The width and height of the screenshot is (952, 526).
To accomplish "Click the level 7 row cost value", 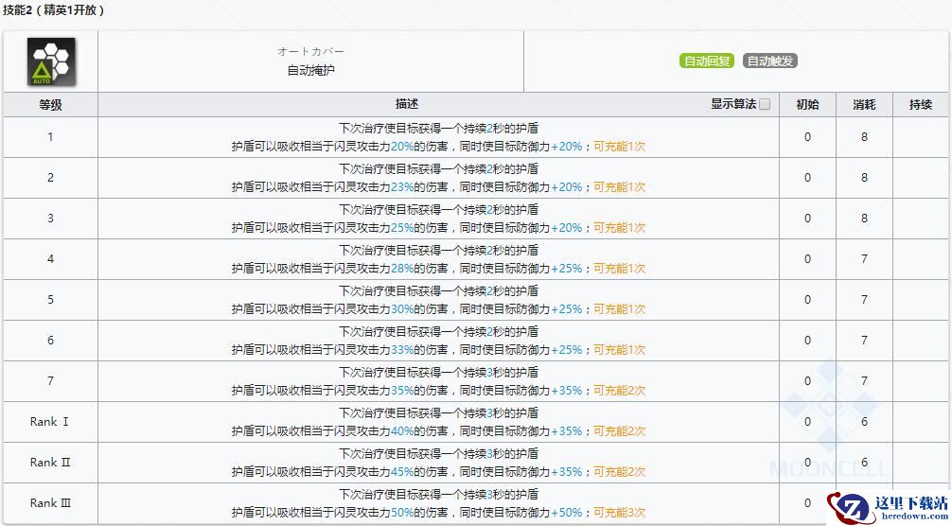I will pos(863,381).
